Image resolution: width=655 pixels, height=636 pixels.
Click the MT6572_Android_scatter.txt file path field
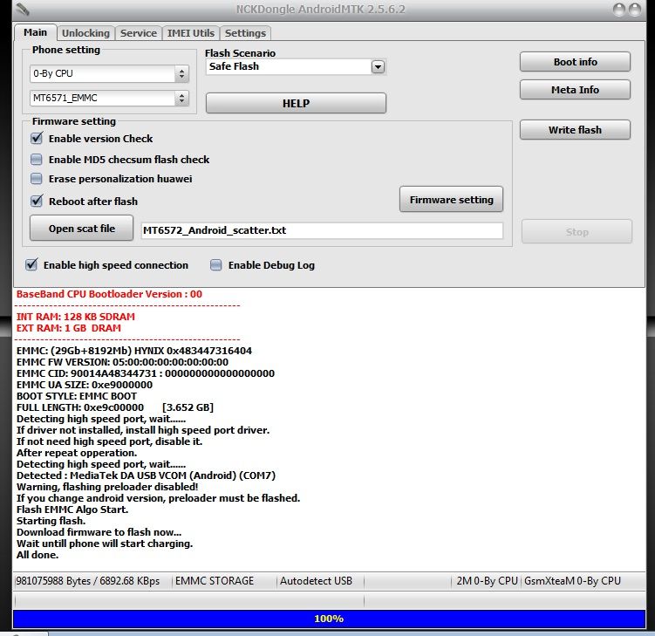(322, 230)
